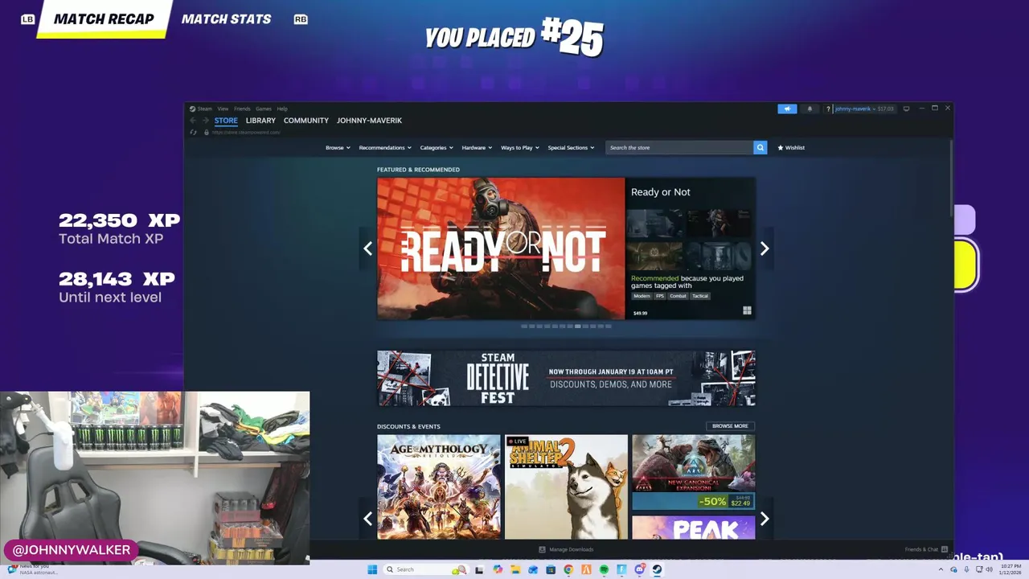This screenshot has width=1029, height=579.
Task: Select the Modern tag
Action: click(x=642, y=296)
